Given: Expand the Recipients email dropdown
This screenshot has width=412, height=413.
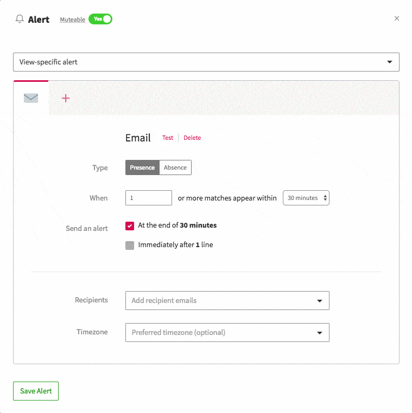Looking at the screenshot, I should coord(320,300).
